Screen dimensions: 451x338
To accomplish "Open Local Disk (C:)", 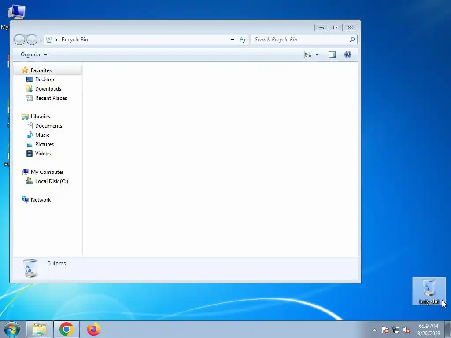I will [x=52, y=181].
